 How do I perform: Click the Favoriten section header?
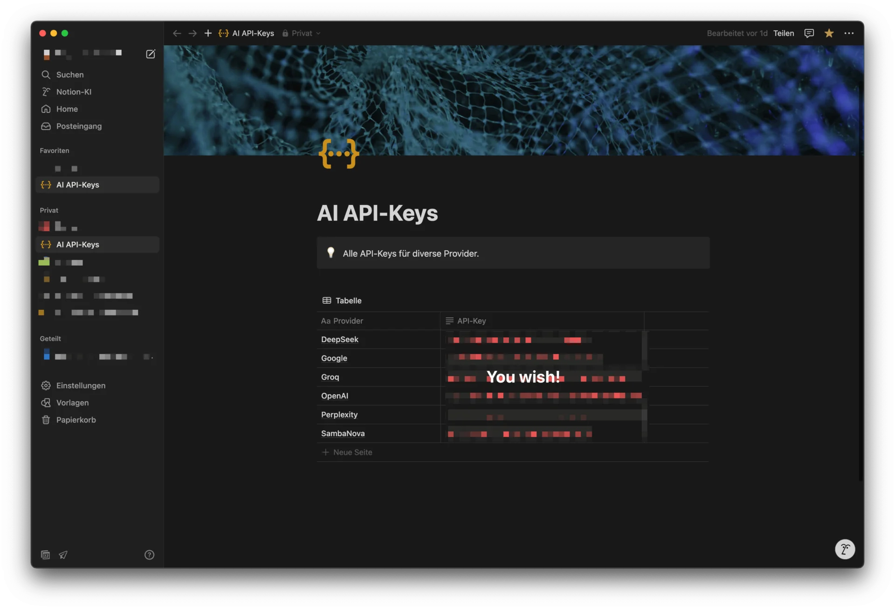click(x=55, y=151)
